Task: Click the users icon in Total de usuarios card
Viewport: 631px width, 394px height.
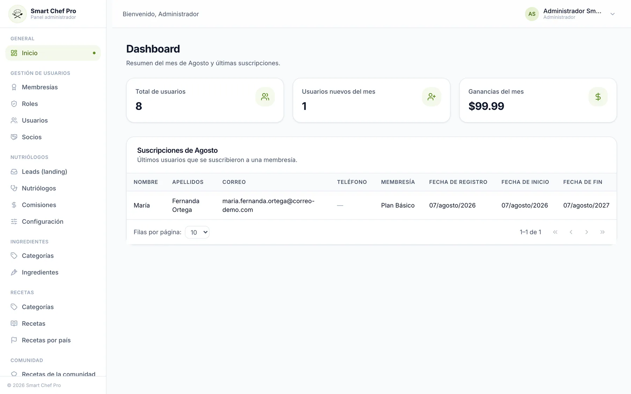Action: coord(265,97)
